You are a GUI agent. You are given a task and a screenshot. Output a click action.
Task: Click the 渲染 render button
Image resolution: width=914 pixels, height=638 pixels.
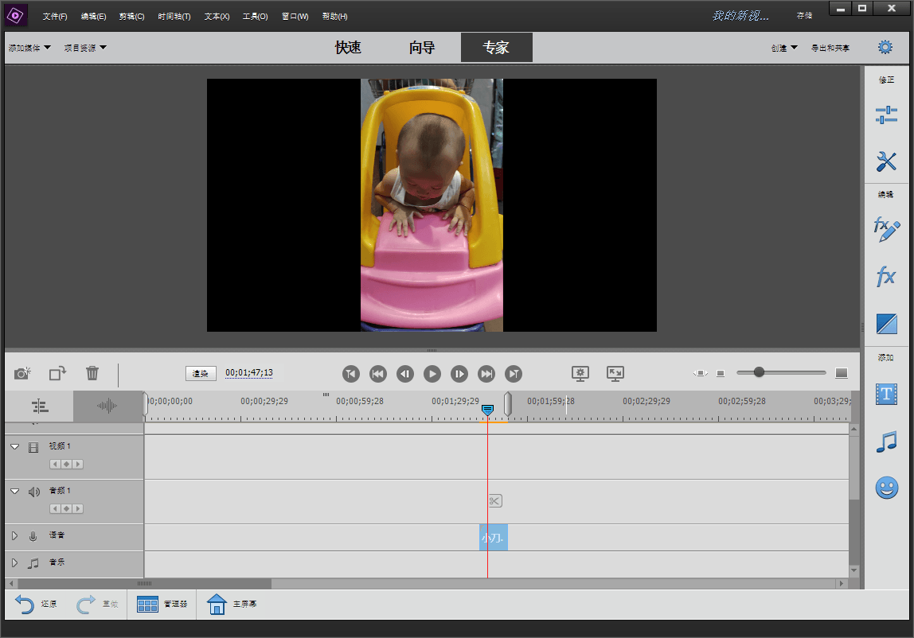coord(201,373)
